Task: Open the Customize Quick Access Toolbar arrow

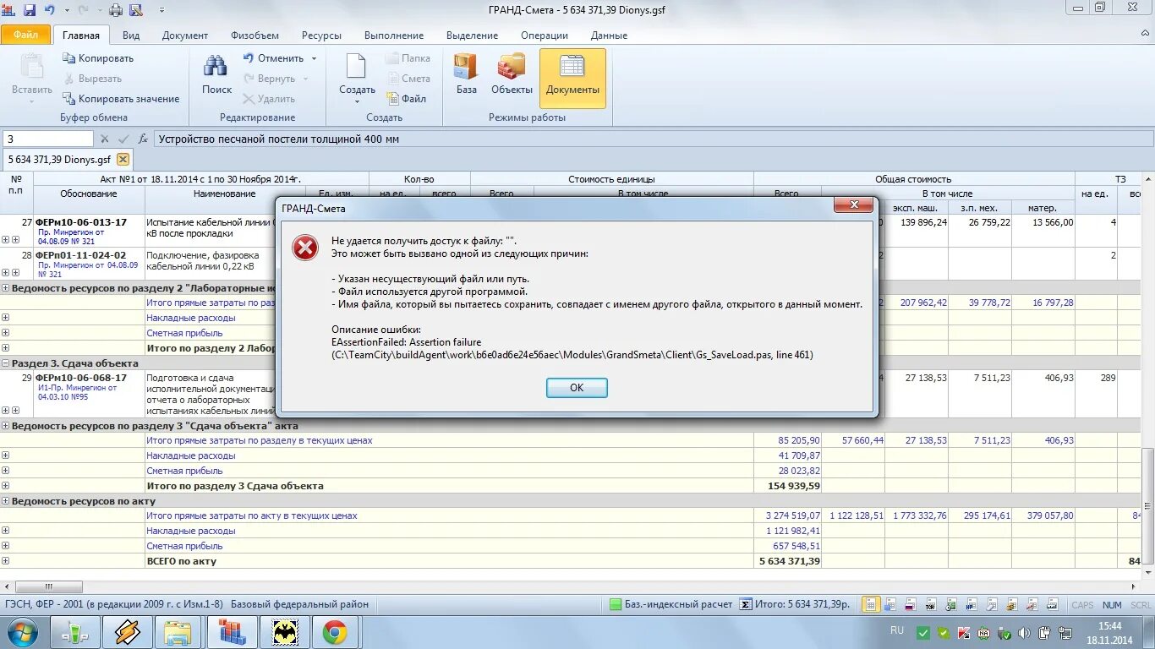Action: pyautogui.click(x=162, y=10)
